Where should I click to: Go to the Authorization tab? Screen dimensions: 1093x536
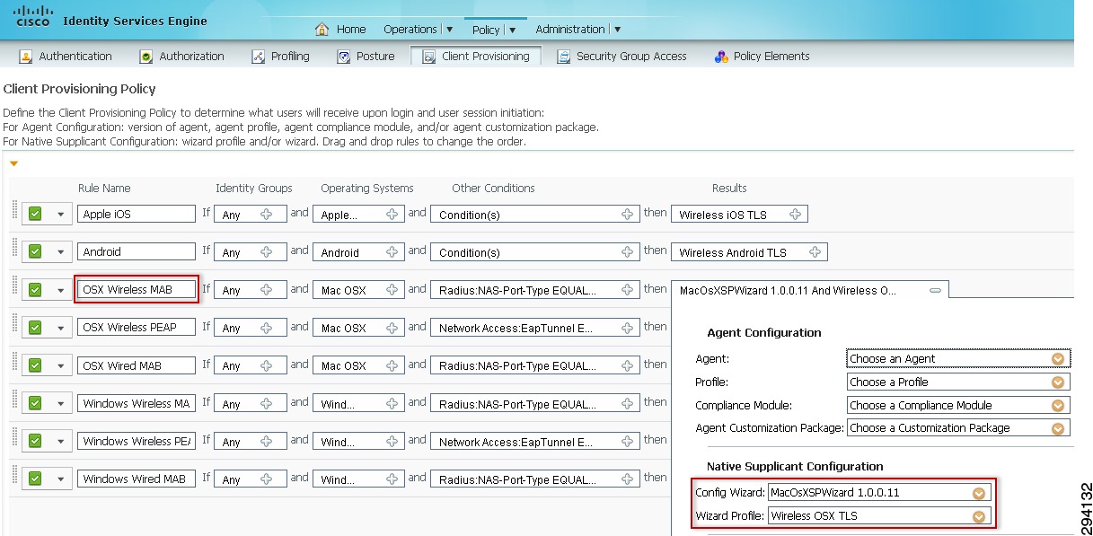(181, 56)
